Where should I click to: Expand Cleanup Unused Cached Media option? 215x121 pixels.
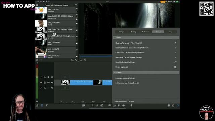(146, 48)
